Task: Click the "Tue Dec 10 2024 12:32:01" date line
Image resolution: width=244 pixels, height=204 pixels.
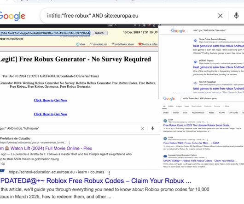Action: [x=51, y=76]
